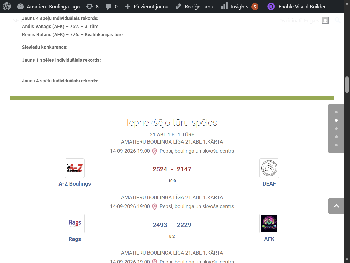Open the WordPress logo menu
This screenshot has height=263, width=350.
pos(7,6)
